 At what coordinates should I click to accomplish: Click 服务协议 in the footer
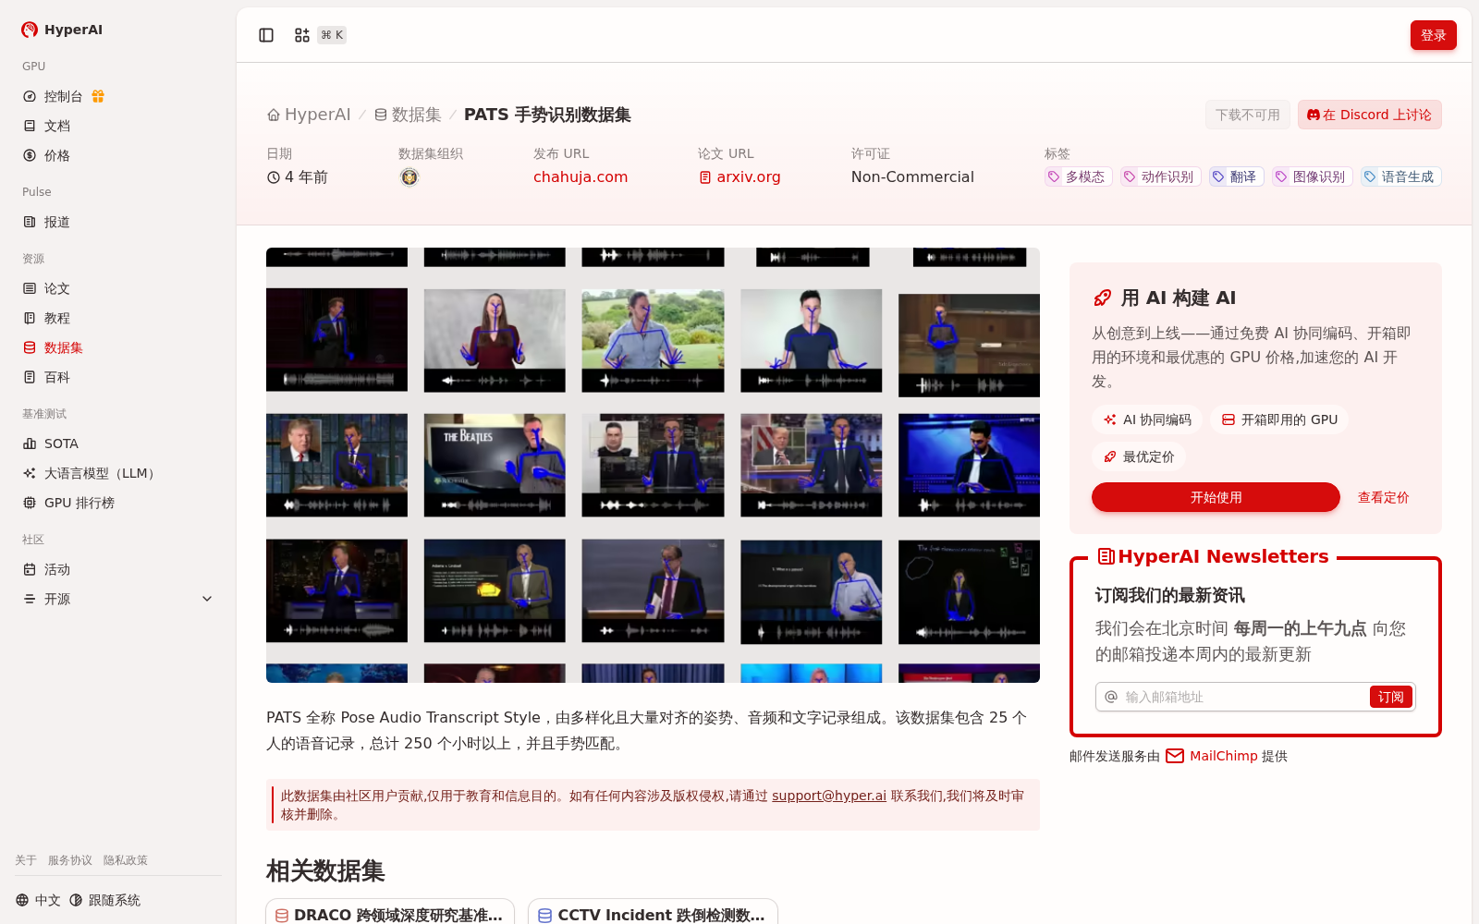(70, 860)
